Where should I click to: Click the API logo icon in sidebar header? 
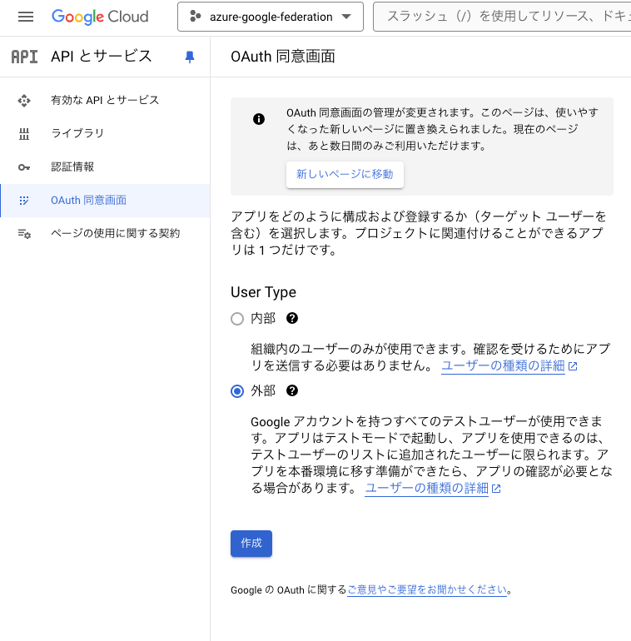click(x=24, y=57)
